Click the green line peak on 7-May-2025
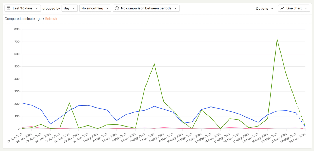The image size is (314, 151). coord(154,64)
